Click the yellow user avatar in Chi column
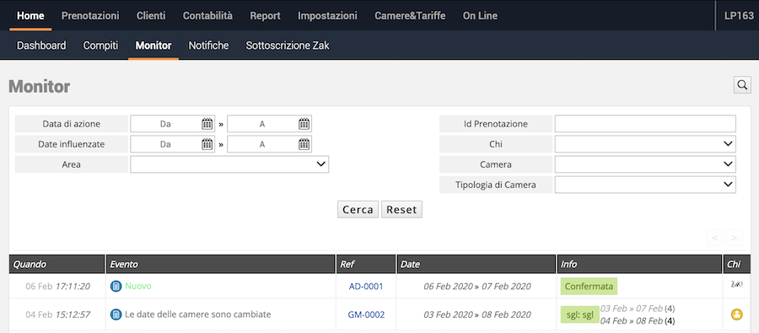This screenshot has width=759, height=333. click(736, 314)
